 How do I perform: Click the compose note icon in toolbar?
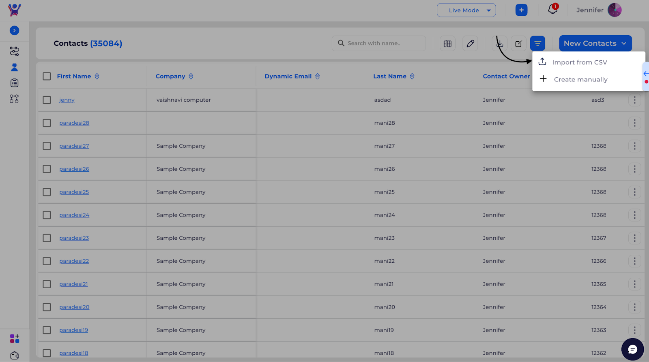[518, 43]
